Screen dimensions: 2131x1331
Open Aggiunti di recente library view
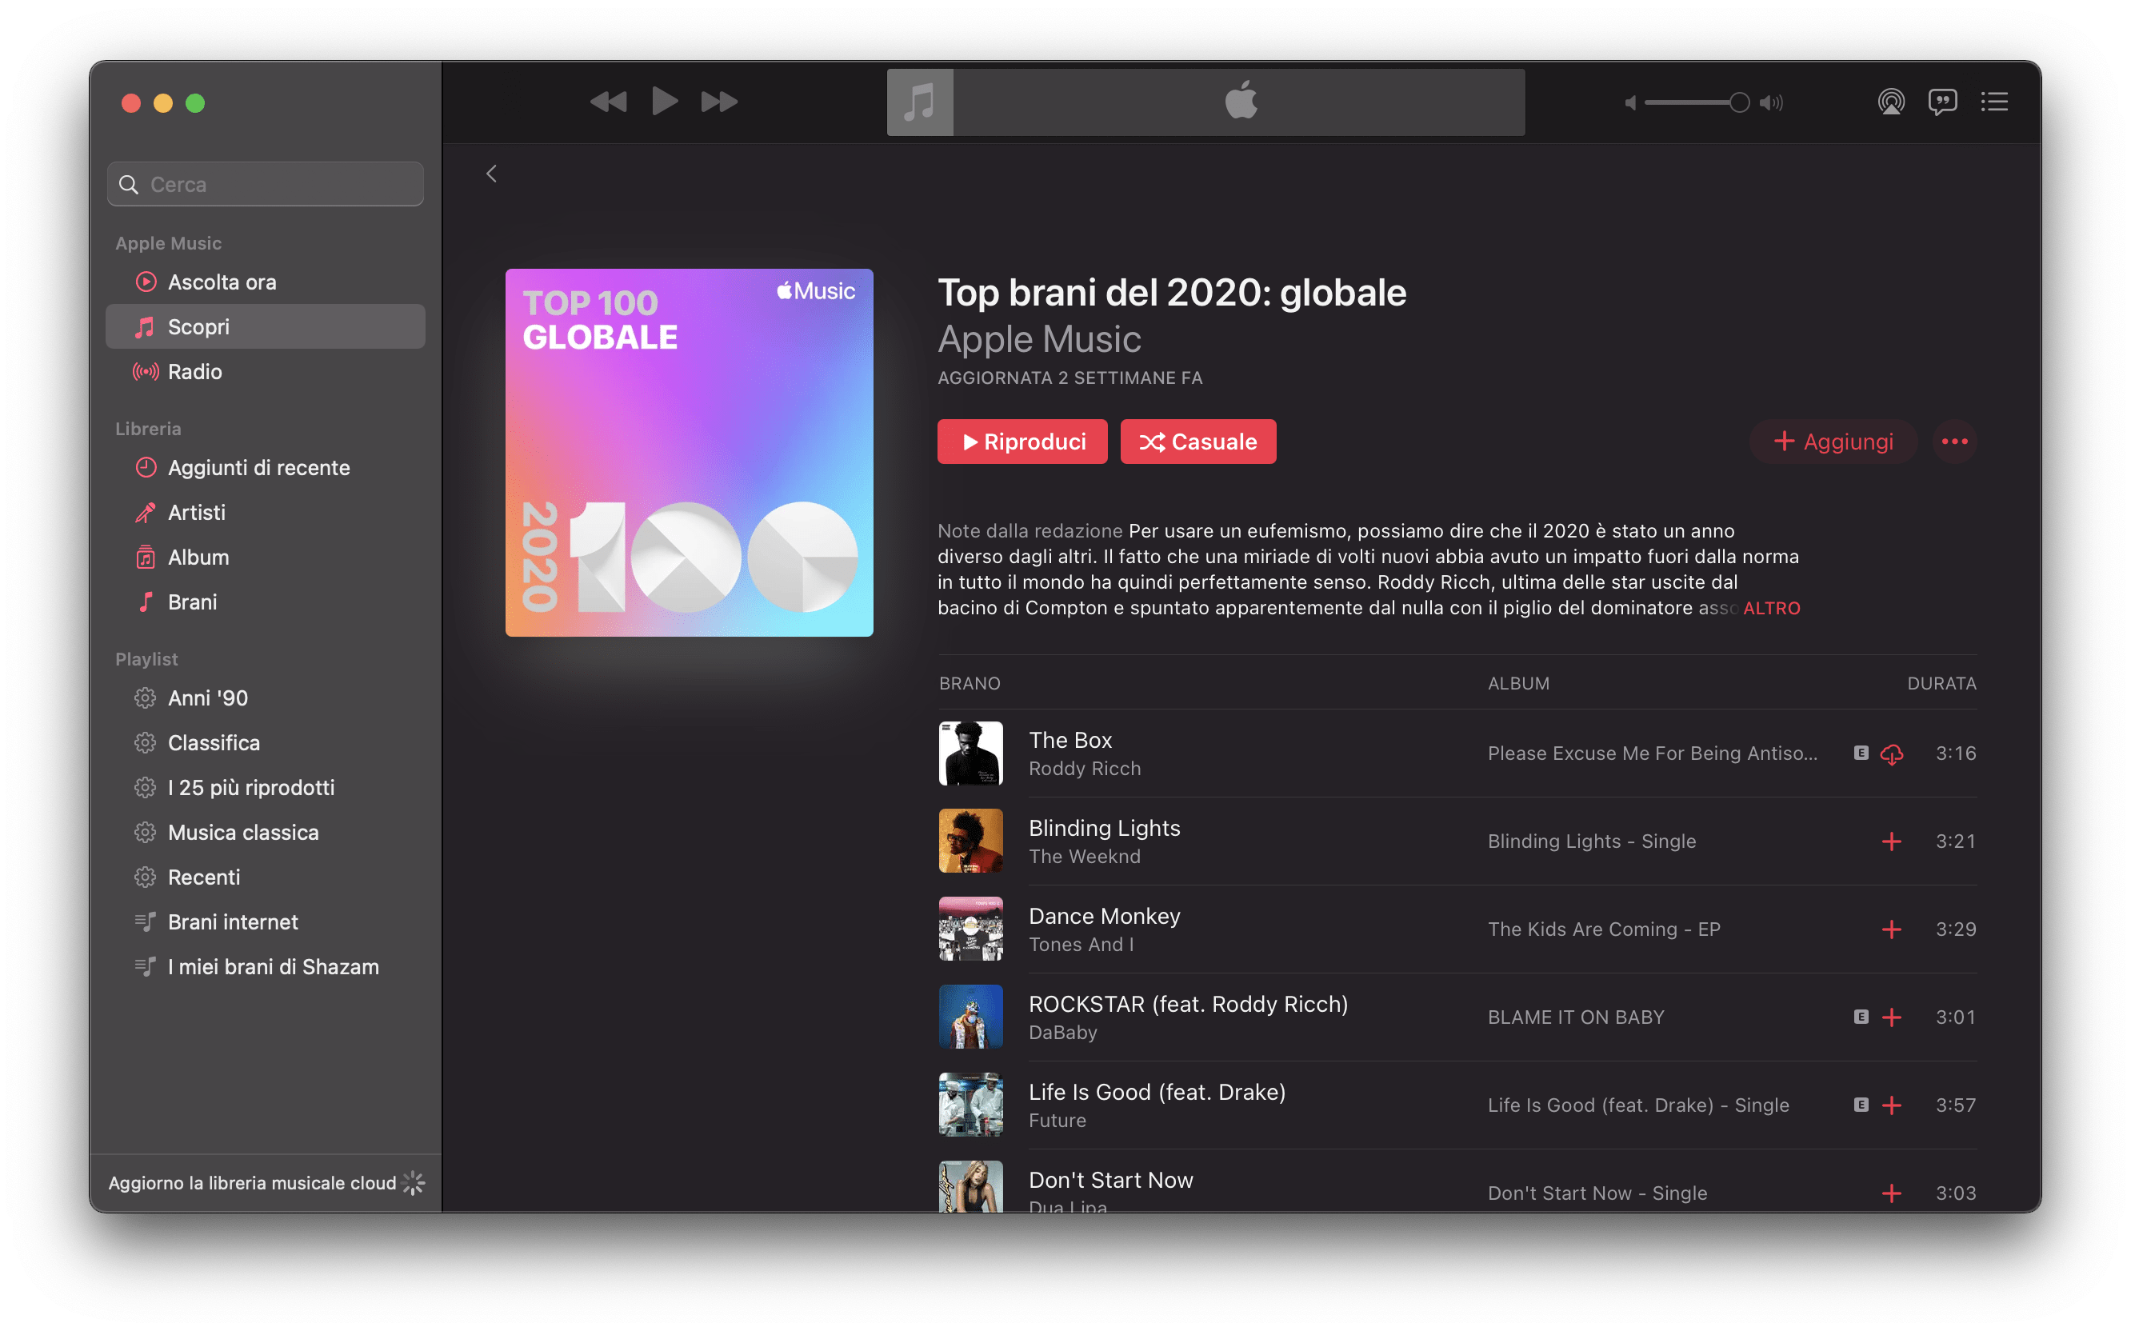point(266,467)
